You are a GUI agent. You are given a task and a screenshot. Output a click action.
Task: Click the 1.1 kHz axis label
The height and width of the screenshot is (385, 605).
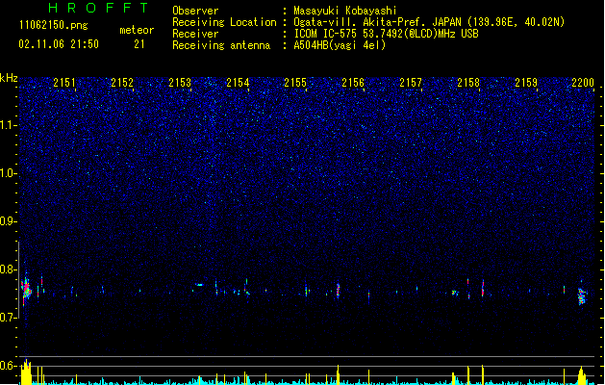click(8, 125)
